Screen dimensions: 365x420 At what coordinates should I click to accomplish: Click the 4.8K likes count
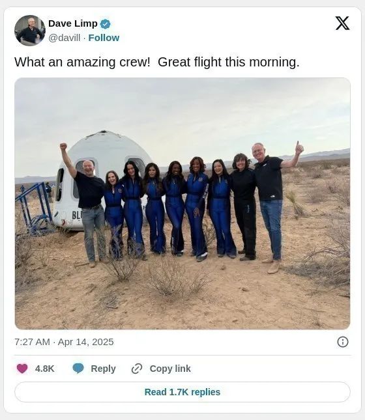pos(44,369)
